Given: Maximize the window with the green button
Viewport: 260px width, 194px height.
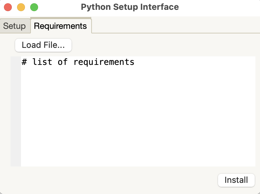Looking at the screenshot, I should coord(34,7).
